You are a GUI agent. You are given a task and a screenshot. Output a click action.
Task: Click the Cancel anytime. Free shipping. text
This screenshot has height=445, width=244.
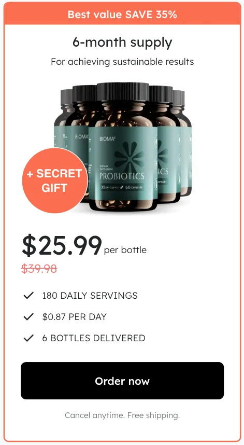[x=122, y=415]
